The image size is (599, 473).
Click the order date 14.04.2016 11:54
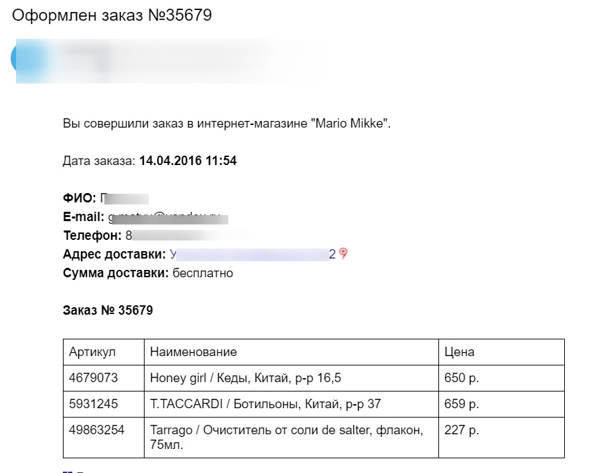click(187, 161)
